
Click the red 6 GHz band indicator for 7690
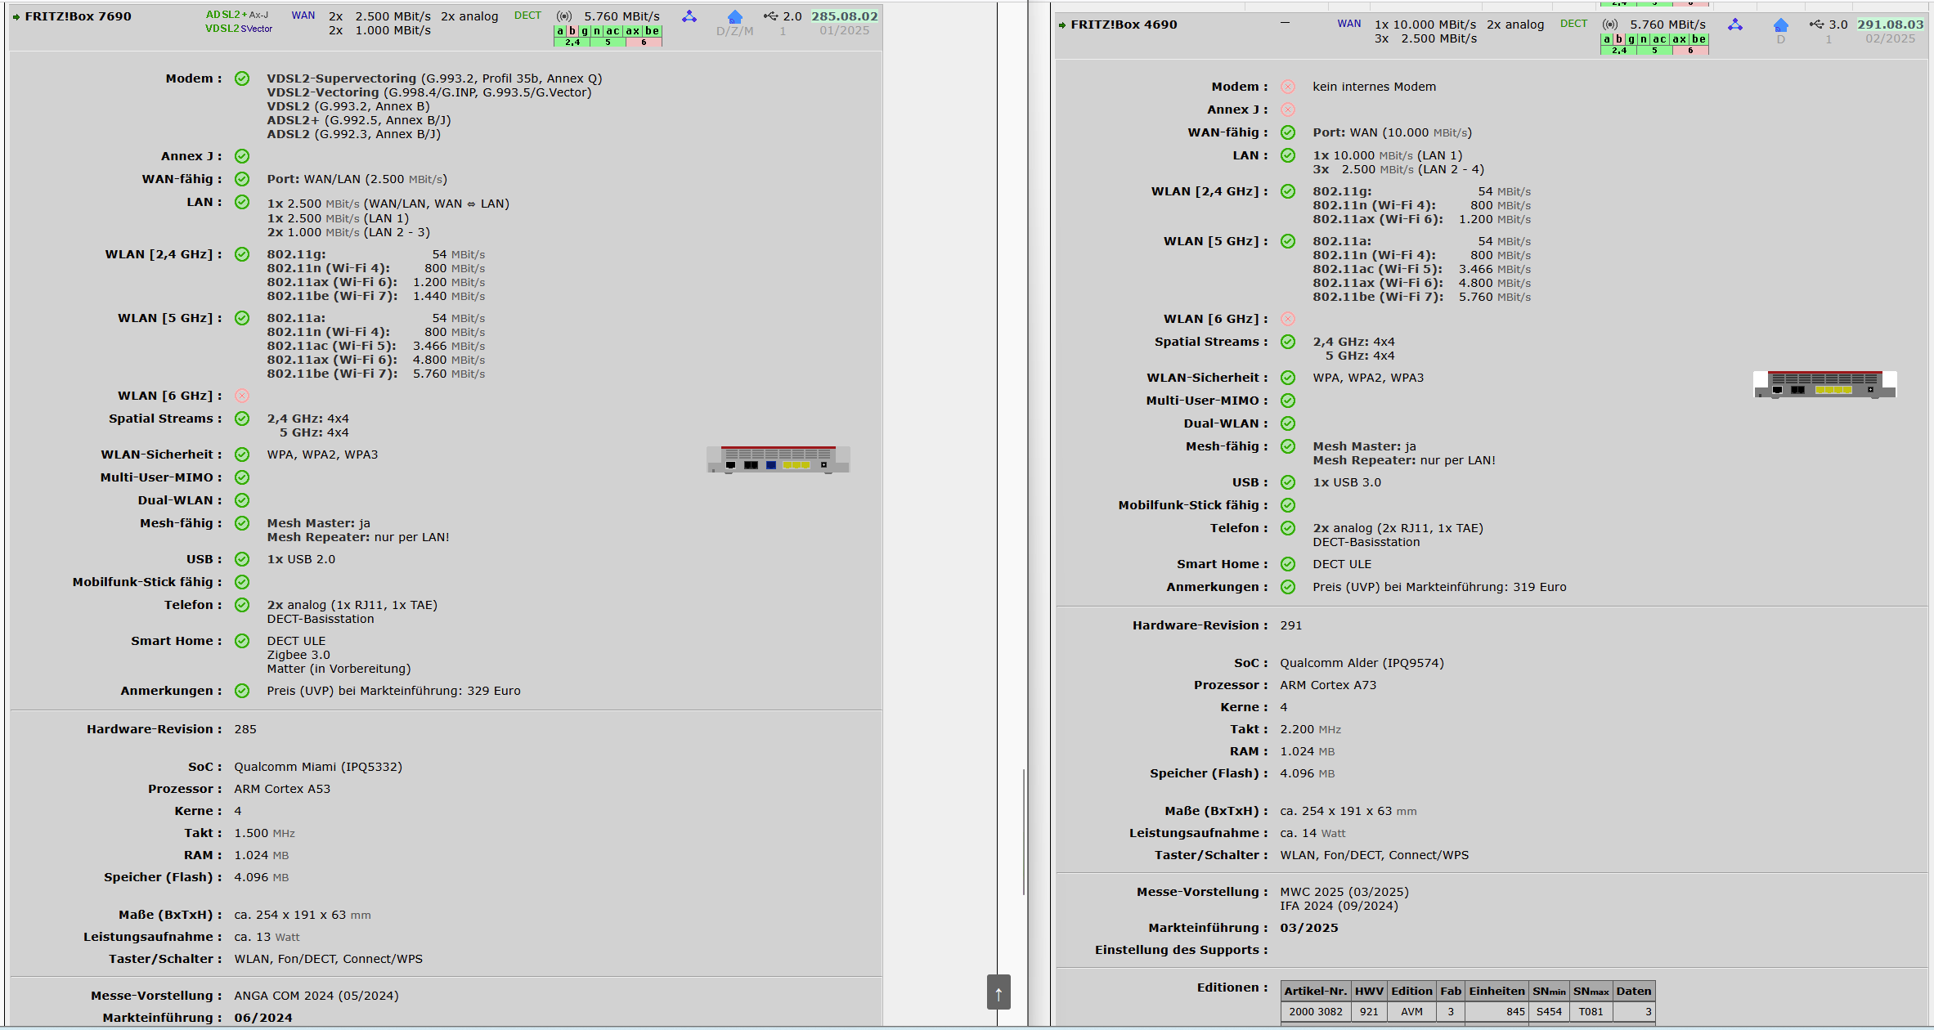point(644,43)
